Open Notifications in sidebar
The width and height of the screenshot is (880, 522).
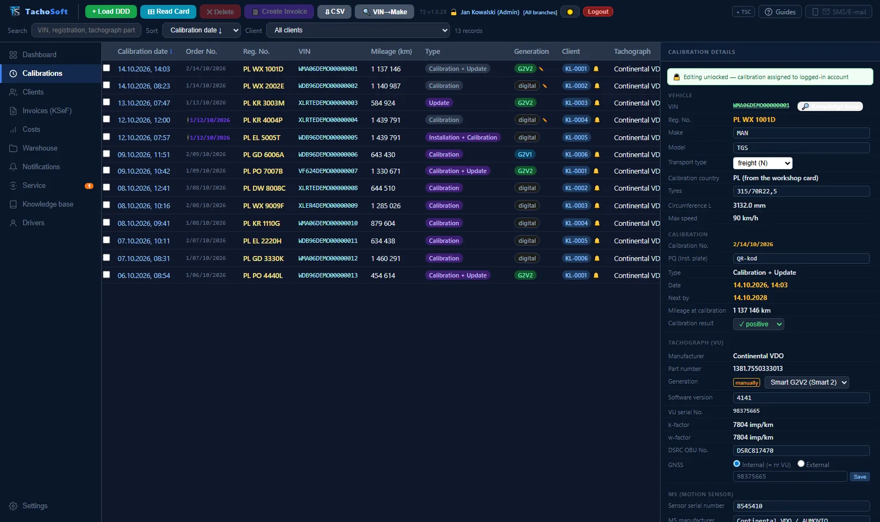coord(51,166)
